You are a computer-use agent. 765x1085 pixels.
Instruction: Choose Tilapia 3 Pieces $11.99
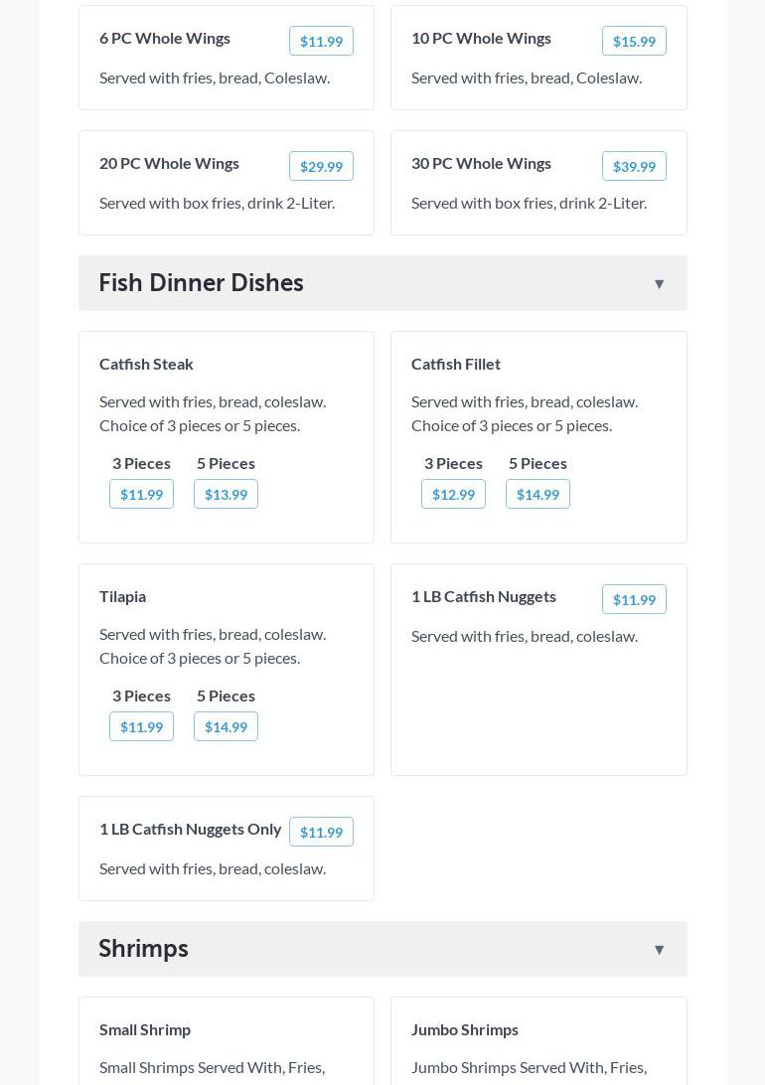(141, 726)
